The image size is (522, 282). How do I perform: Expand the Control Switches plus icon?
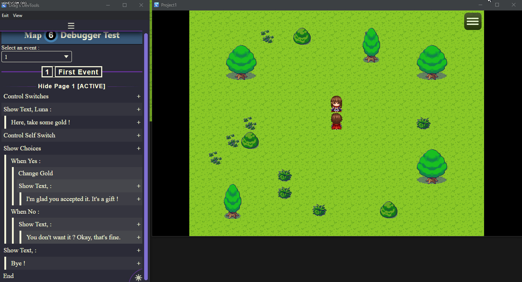point(139,97)
